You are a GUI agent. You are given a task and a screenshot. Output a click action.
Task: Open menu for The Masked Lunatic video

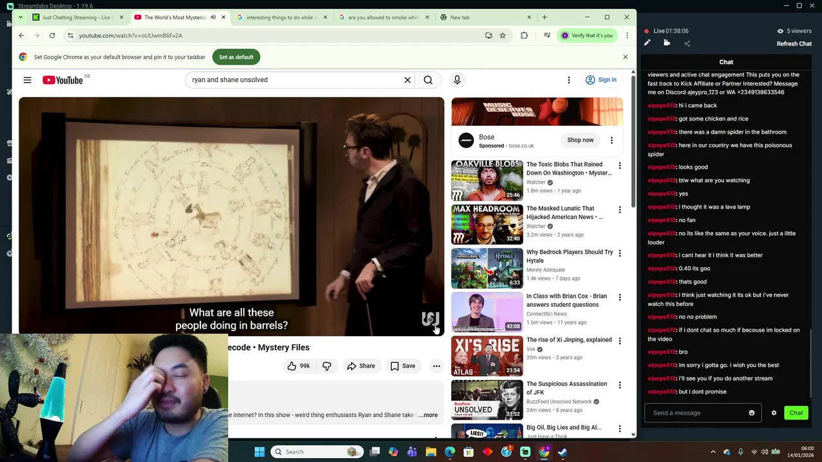(620, 210)
